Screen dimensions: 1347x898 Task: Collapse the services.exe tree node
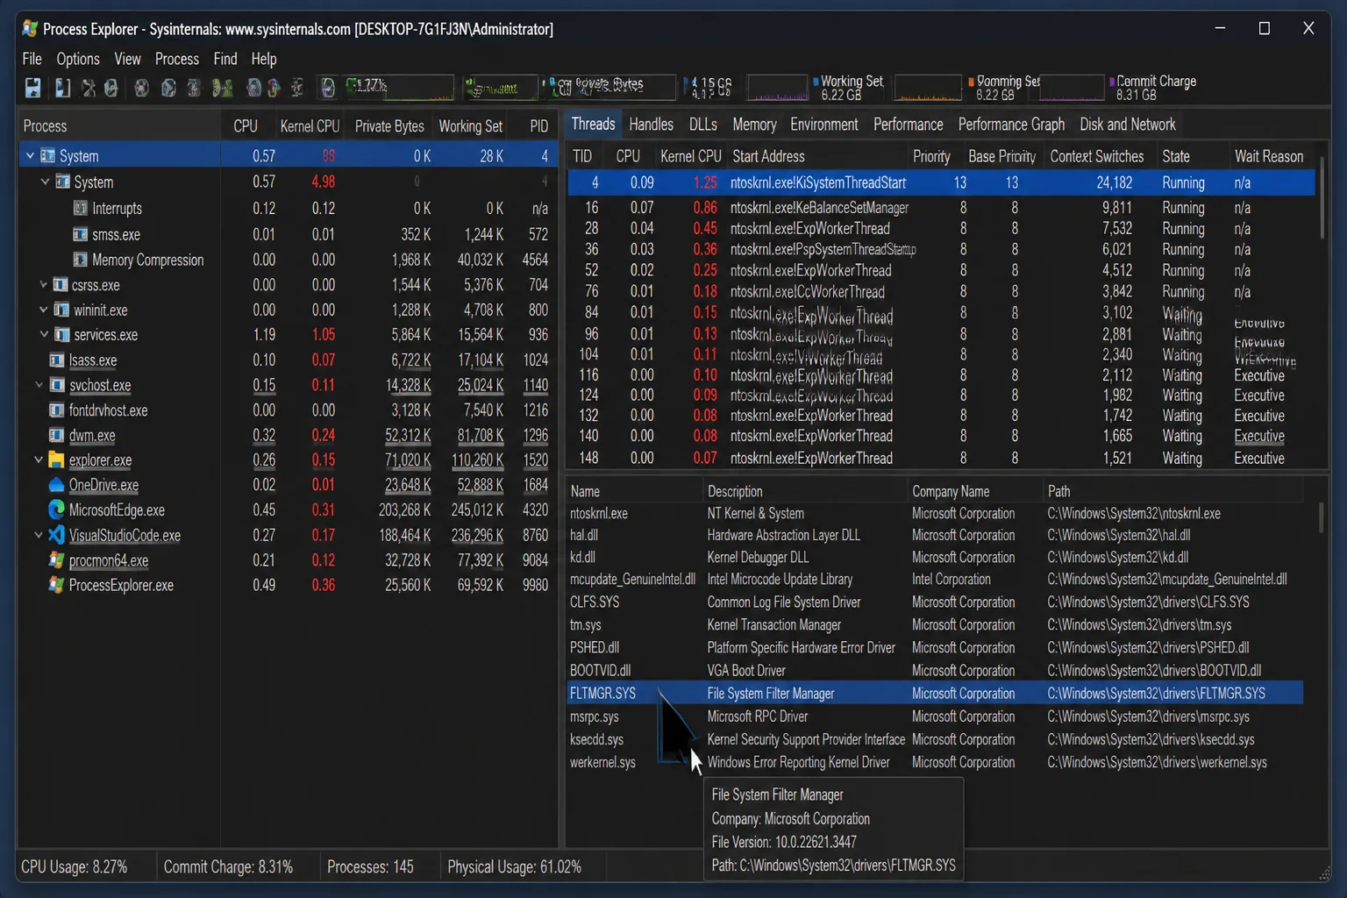pos(43,335)
